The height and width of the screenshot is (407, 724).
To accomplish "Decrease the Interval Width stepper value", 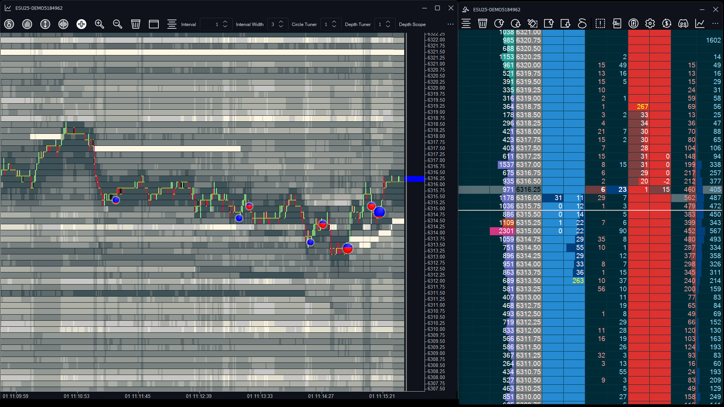I will pyautogui.click(x=281, y=27).
